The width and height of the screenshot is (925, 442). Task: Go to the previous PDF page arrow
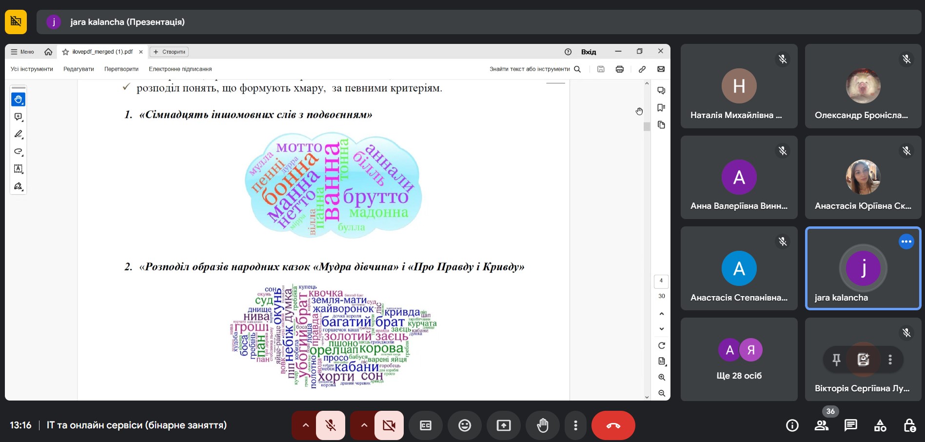tap(662, 314)
